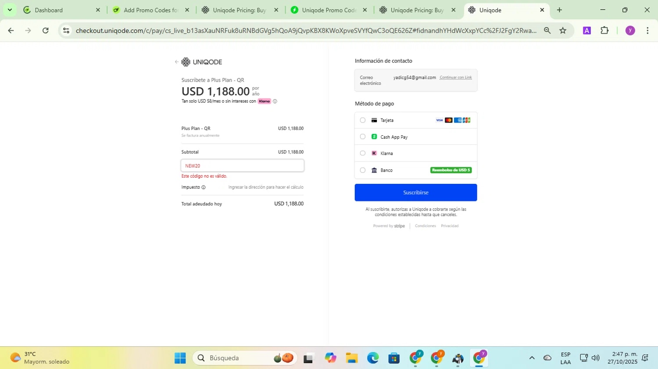Open Microsoft Store from taskbar

click(x=394, y=358)
